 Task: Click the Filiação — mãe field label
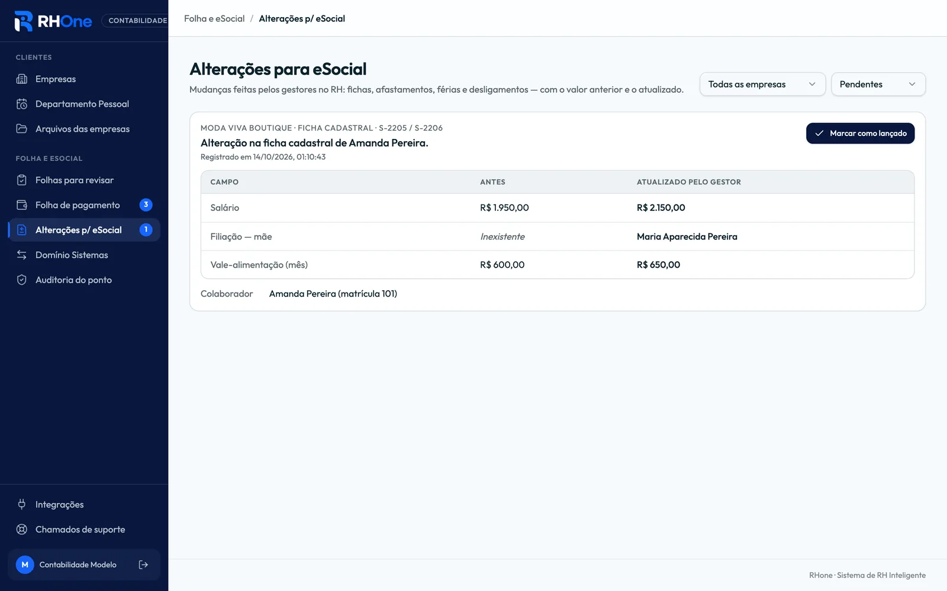point(241,237)
